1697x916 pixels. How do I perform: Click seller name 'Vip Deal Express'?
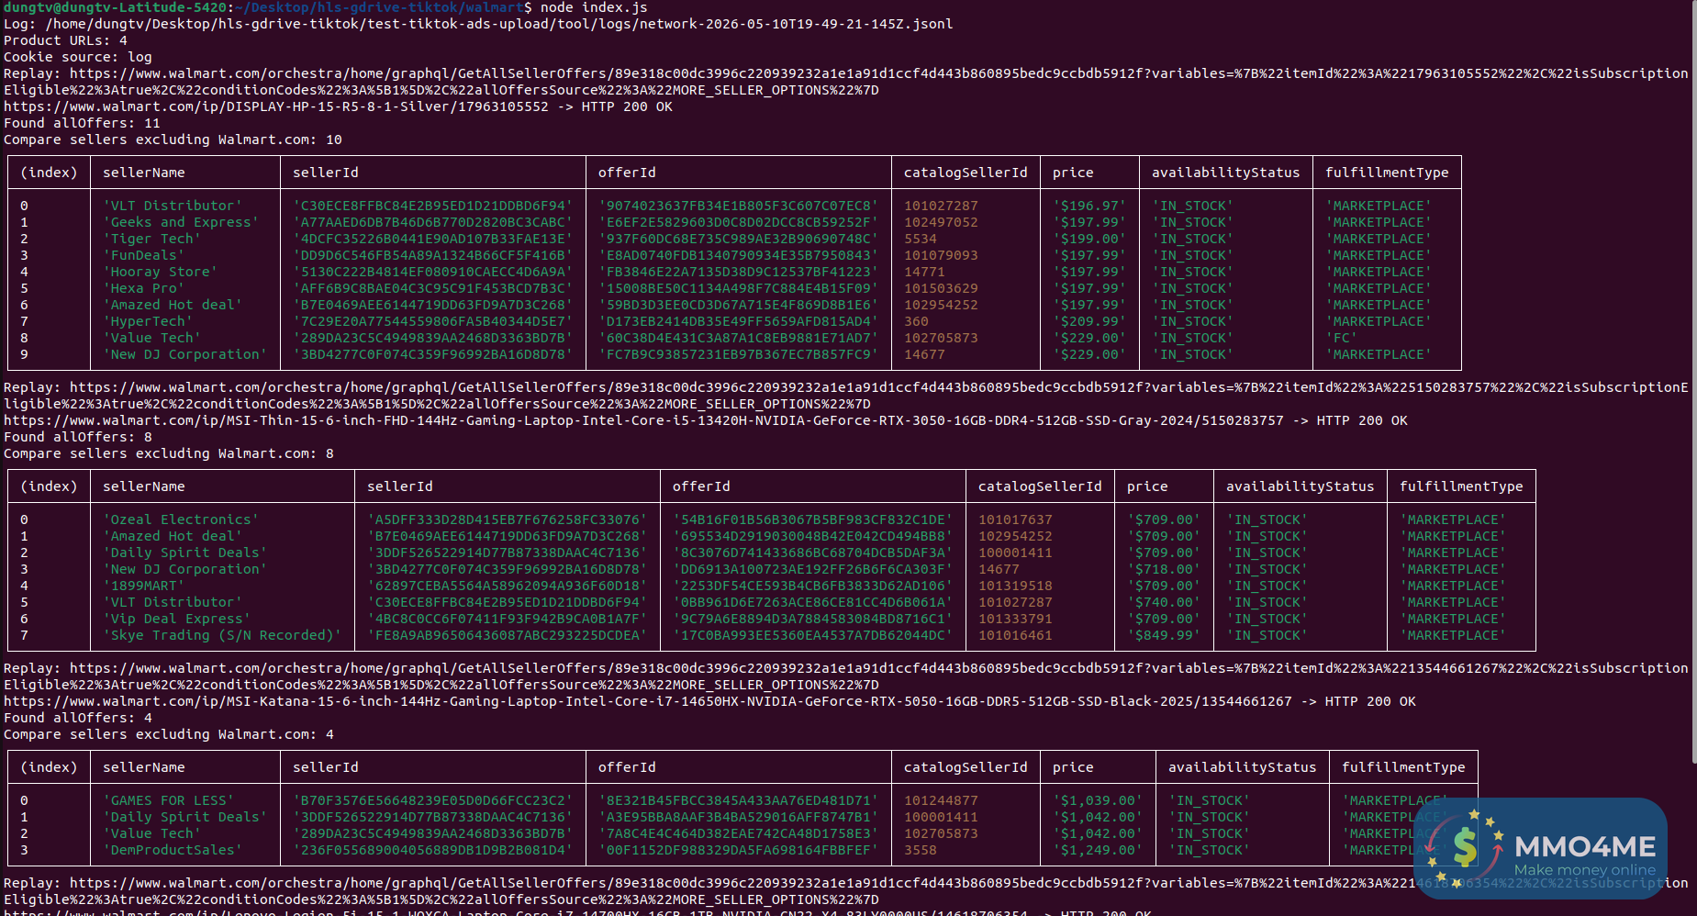point(177,619)
